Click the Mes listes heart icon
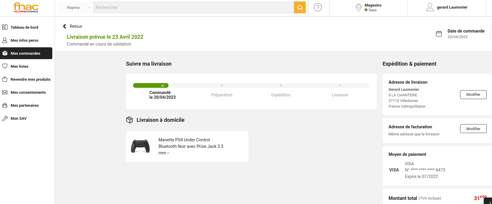Screen dimensions: 492x204 tap(5, 66)
